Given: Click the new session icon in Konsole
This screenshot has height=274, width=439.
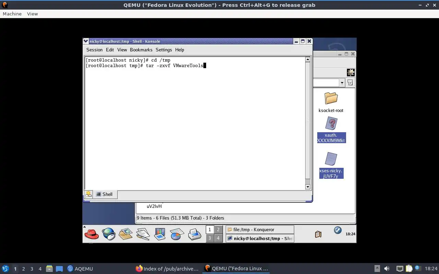Looking at the screenshot, I should click(88, 194).
